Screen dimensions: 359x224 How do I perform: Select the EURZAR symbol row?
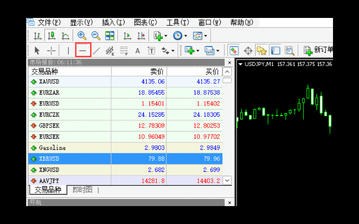pyautogui.click(x=126, y=93)
